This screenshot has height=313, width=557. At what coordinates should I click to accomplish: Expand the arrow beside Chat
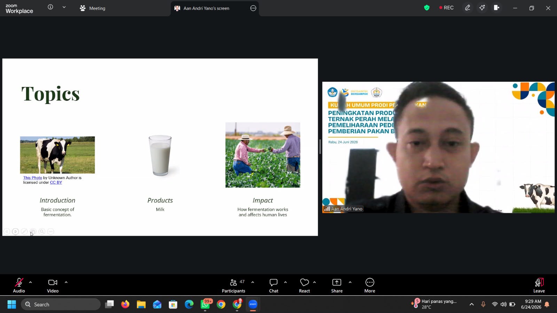pyautogui.click(x=285, y=282)
